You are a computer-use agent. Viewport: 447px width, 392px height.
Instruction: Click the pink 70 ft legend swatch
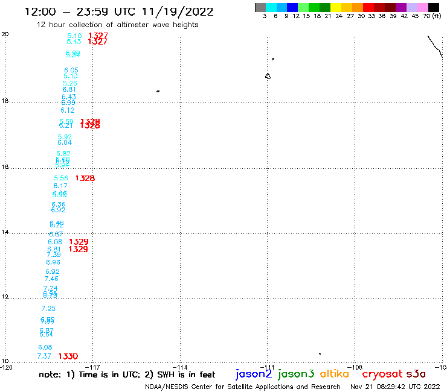[422, 7]
